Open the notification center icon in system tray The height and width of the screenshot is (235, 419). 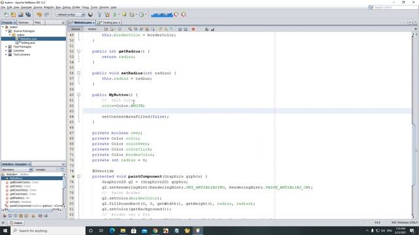(412, 230)
